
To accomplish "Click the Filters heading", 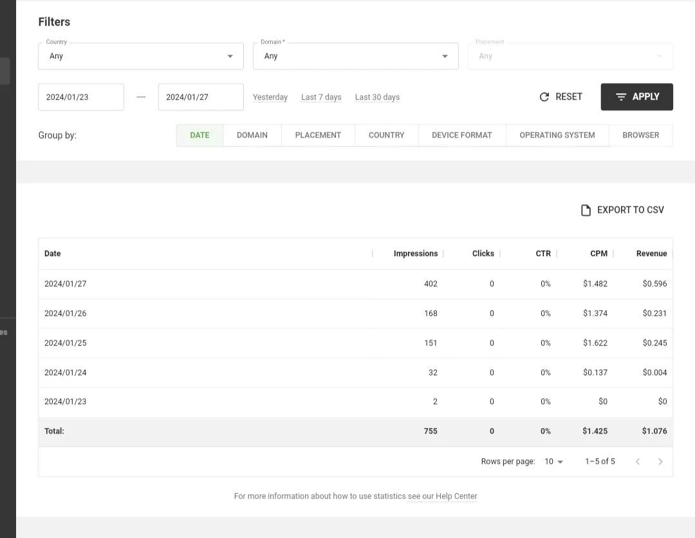I will pyautogui.click(x=54, y=22).
